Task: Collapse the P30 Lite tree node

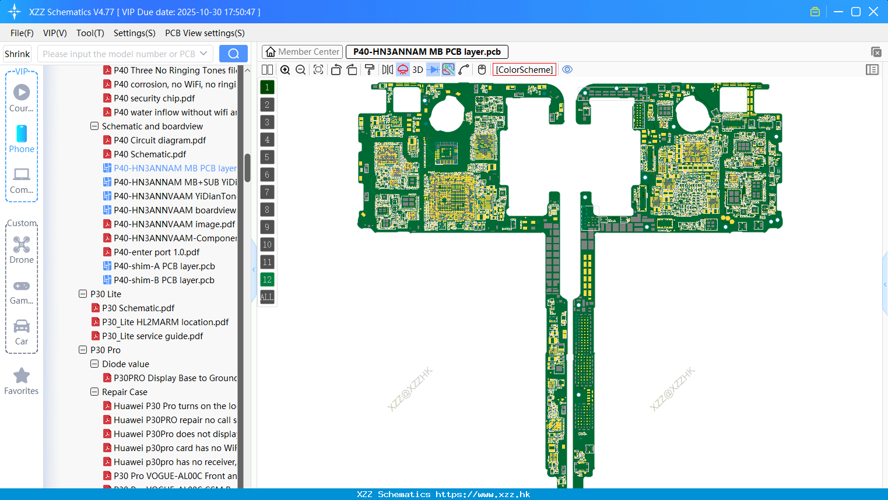Action: point(83,294)
